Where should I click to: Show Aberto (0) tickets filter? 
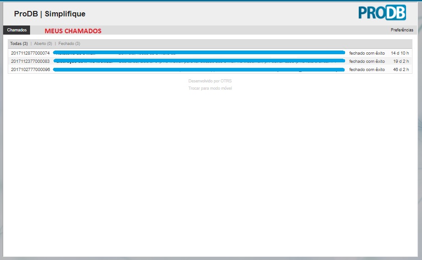pos(43,44)
